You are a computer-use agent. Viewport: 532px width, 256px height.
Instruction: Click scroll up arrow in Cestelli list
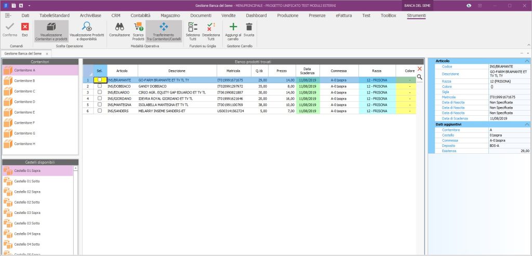[x=76, y=168]
